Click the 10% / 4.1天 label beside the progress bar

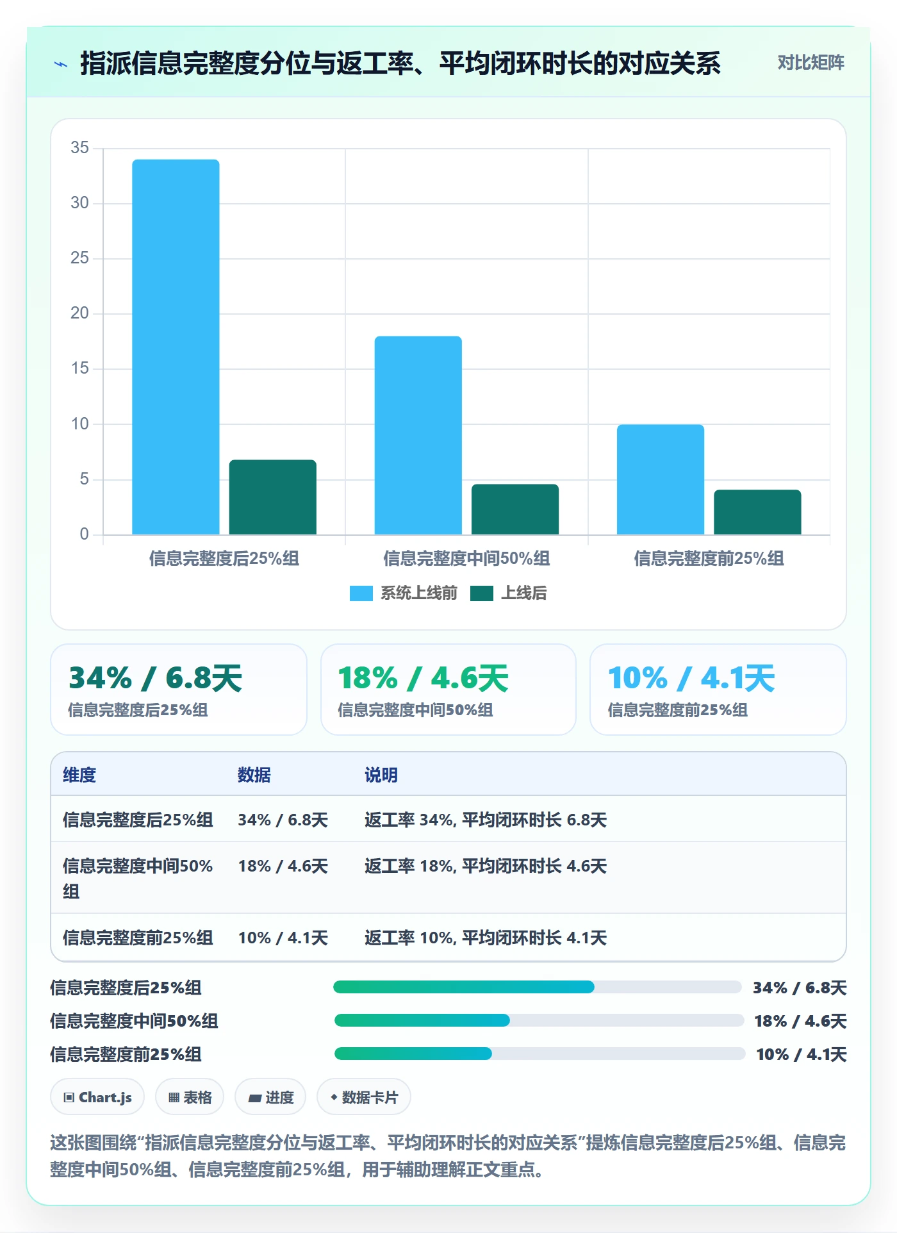[802, 1054]
